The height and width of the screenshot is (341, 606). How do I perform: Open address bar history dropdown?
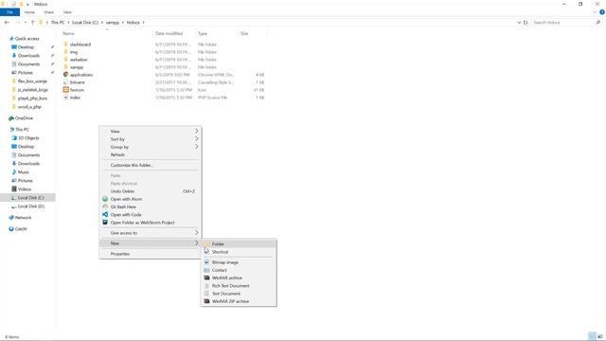[x=519, y=23]
